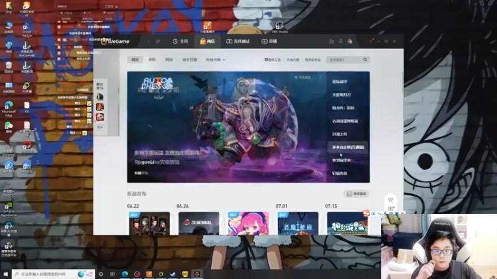Click the 更多新游 button

click(356, 194)
